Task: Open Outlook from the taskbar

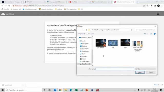Action: 55,90
